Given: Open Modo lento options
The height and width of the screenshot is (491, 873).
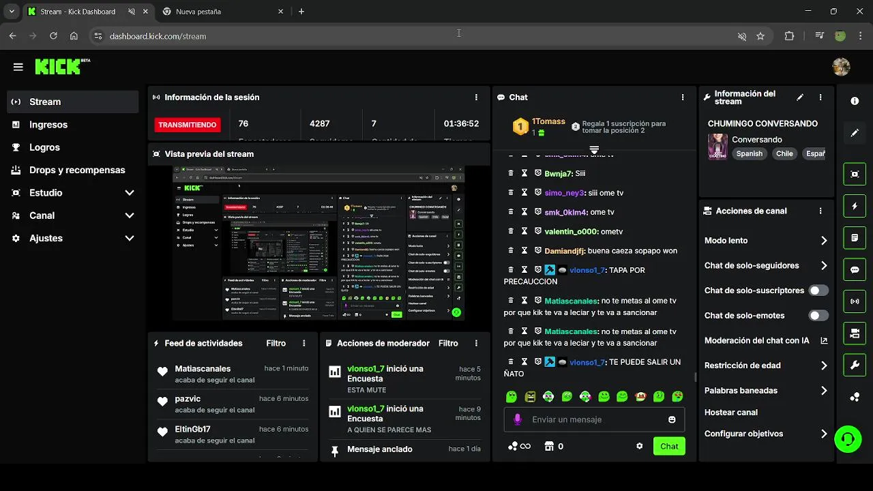Looking at the screenshot, I should pyautogui.click(x=766, y=241).
